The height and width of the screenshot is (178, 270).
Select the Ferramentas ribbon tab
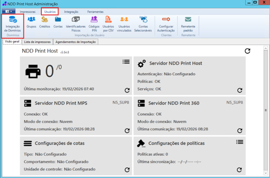point(95,11)
